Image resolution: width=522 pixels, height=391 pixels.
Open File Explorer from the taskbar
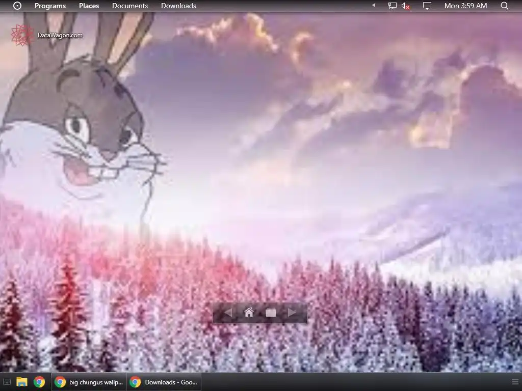pos(22,382)
